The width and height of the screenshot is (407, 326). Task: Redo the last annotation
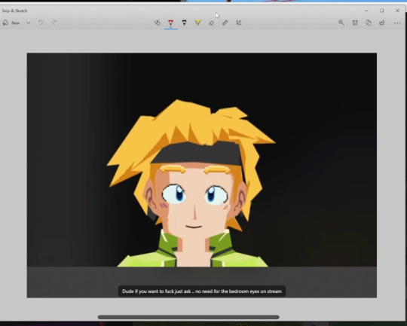[54, 23]
